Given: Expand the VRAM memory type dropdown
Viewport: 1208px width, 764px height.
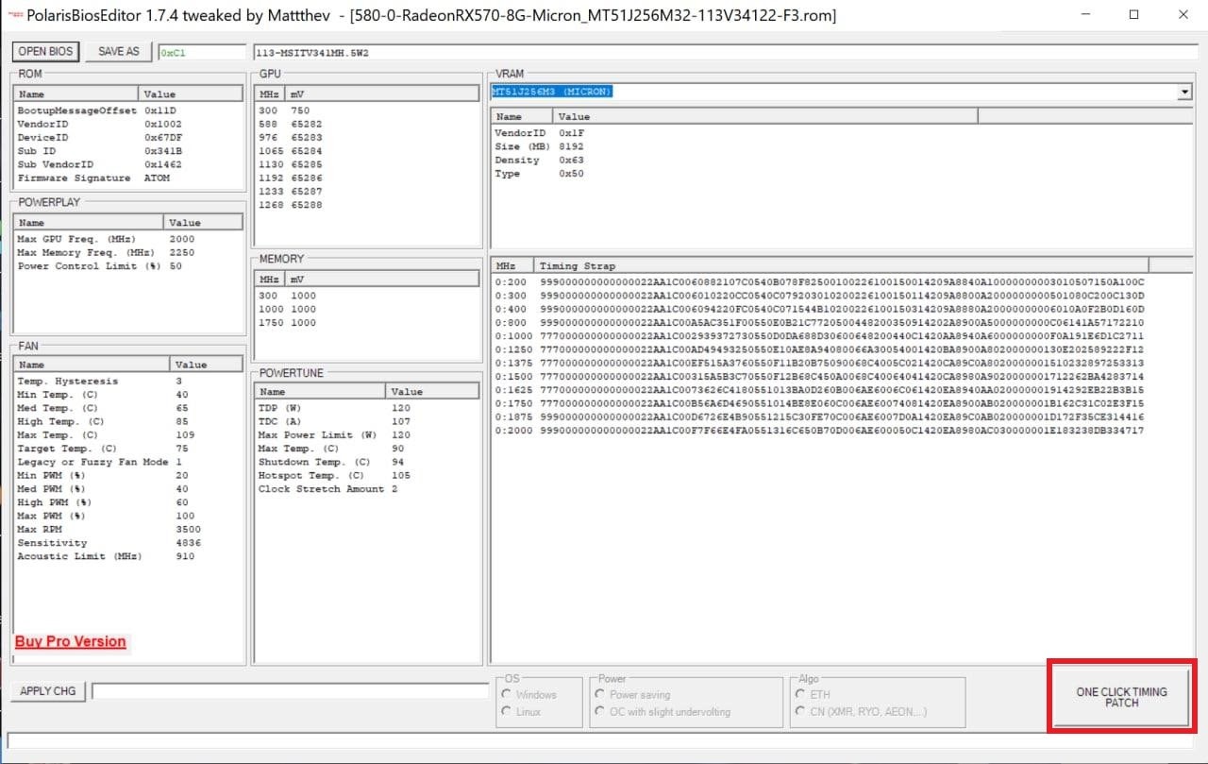Looking at the screenshot, I should pos(1184,92).
